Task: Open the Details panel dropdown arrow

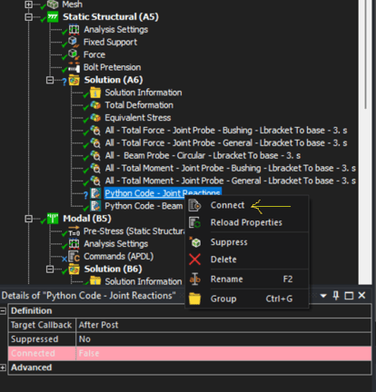Action: 323,296
